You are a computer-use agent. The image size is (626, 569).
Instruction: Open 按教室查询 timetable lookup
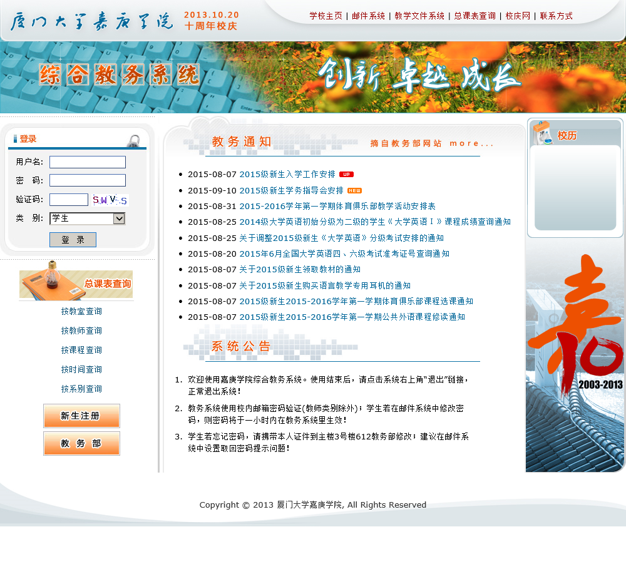tap(81, 311)
